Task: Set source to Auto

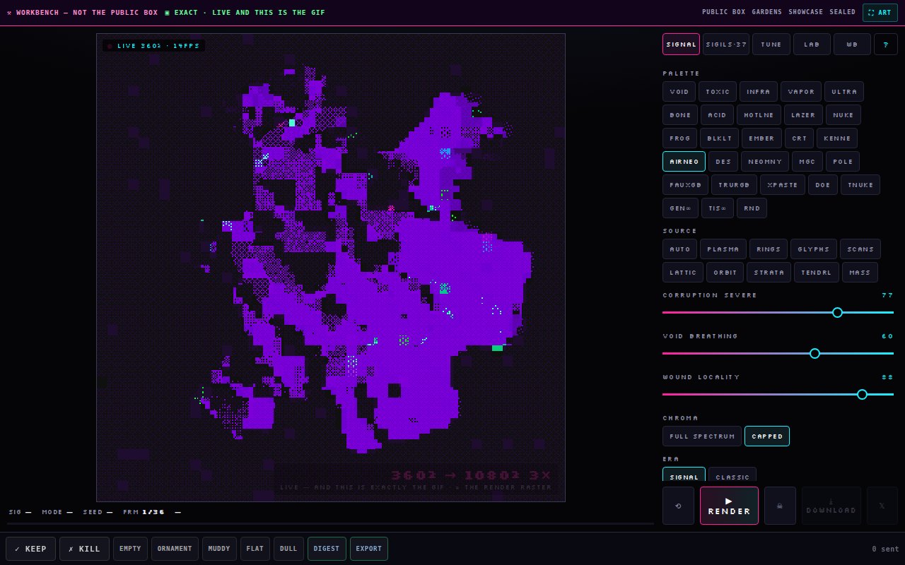Action: click(679, 249)
